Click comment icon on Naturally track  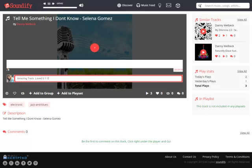pyautogui.click(x=233, y=56)
